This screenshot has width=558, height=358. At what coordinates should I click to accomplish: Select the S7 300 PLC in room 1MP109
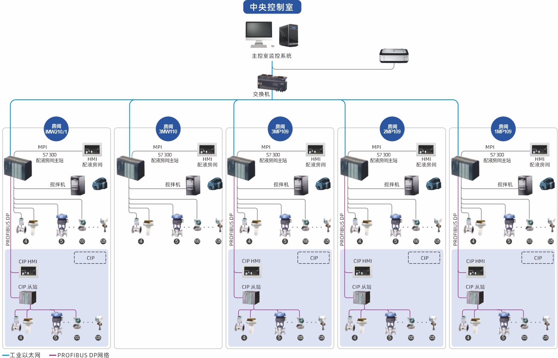[465, 167]
